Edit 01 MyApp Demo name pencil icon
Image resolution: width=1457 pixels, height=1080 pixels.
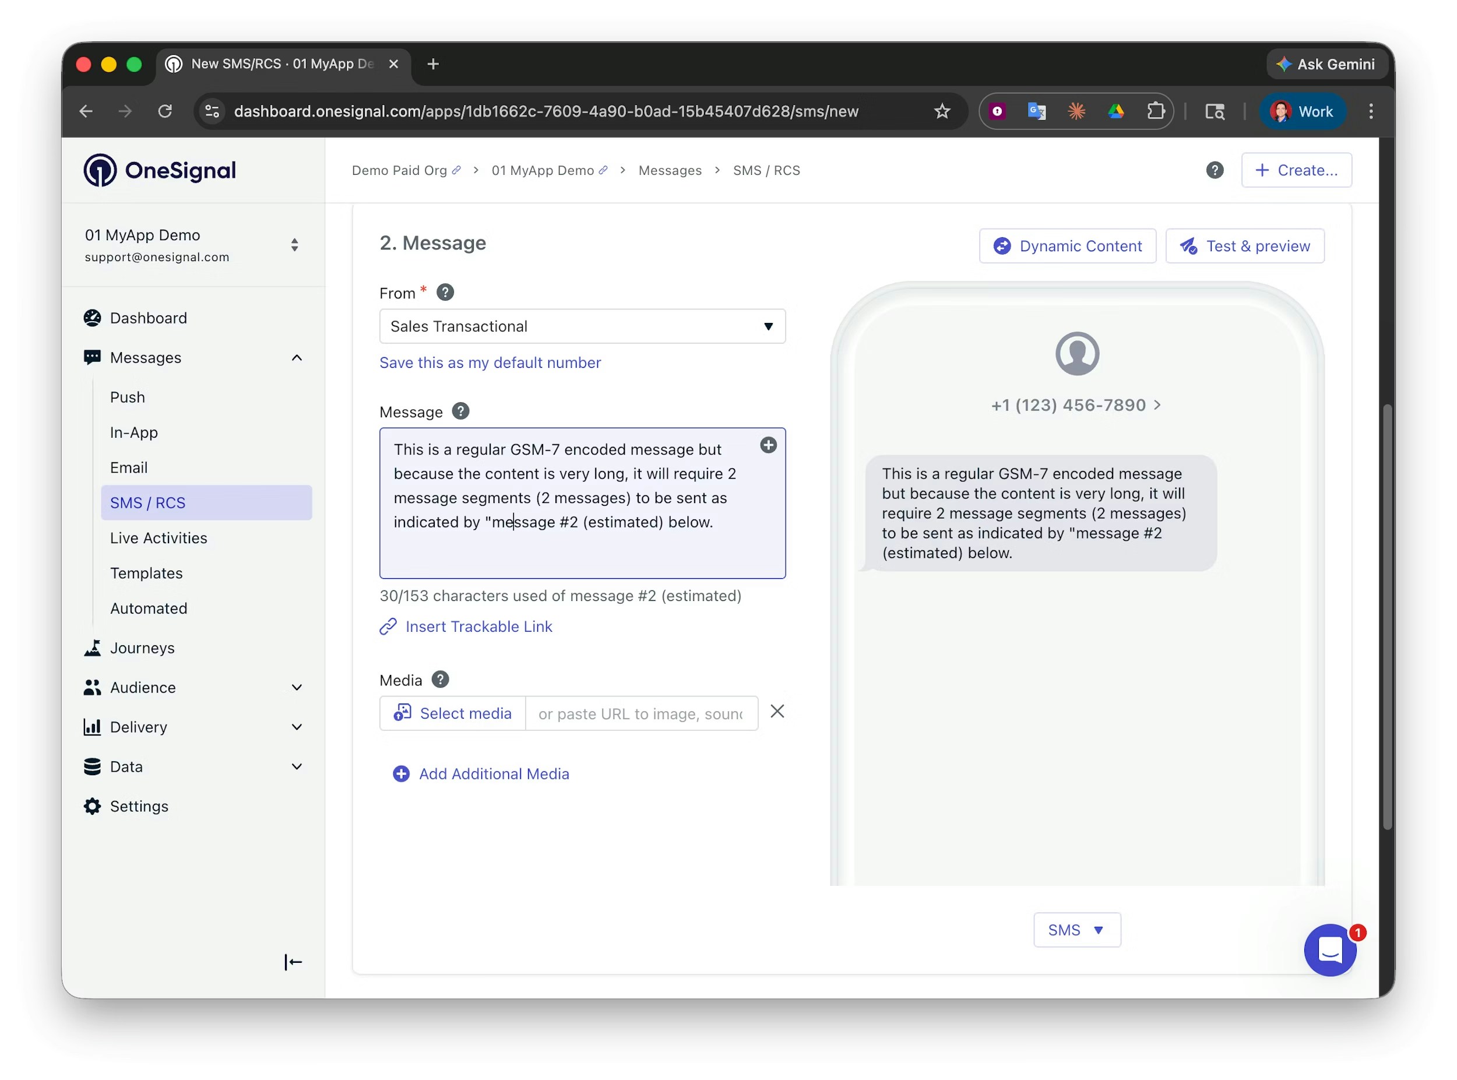[603, 170]
